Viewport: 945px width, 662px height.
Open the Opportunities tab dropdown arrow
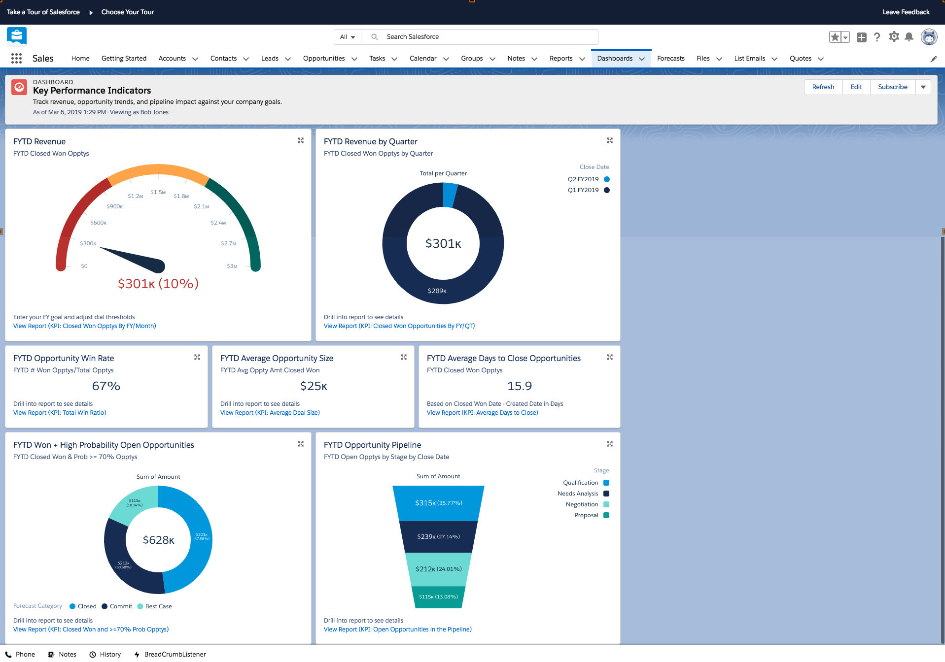pyautogui.click(x=354, y=59)
